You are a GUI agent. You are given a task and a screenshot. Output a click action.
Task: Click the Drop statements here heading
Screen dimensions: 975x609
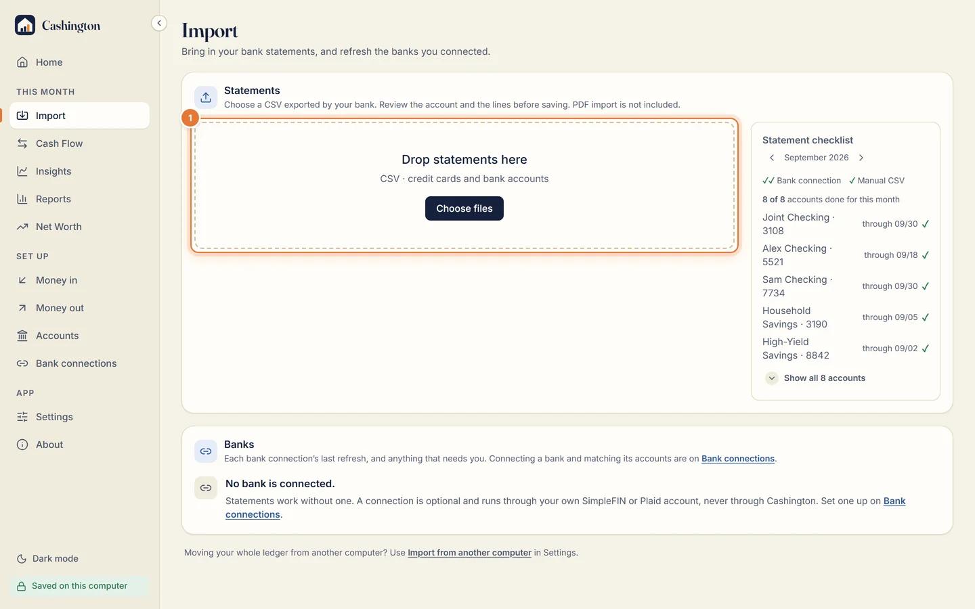(464, 160)
